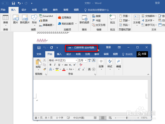Toggle the AutoSave switch in the 文档1 window
Screen dimensions: 165x124
point(5,3)
